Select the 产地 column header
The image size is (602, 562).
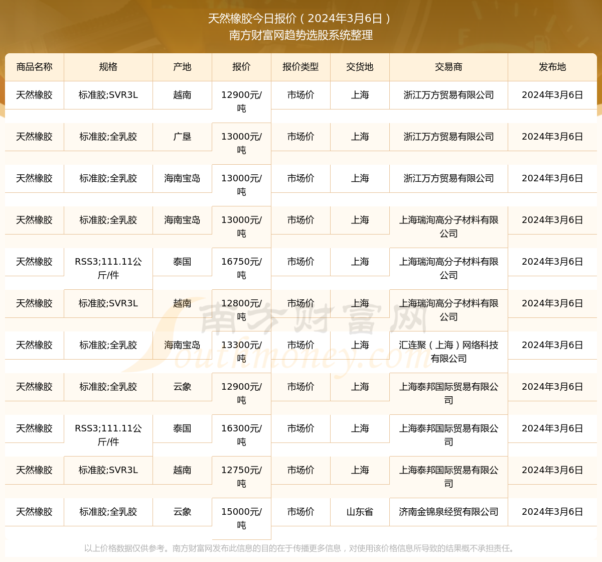(x=182, y=67)
